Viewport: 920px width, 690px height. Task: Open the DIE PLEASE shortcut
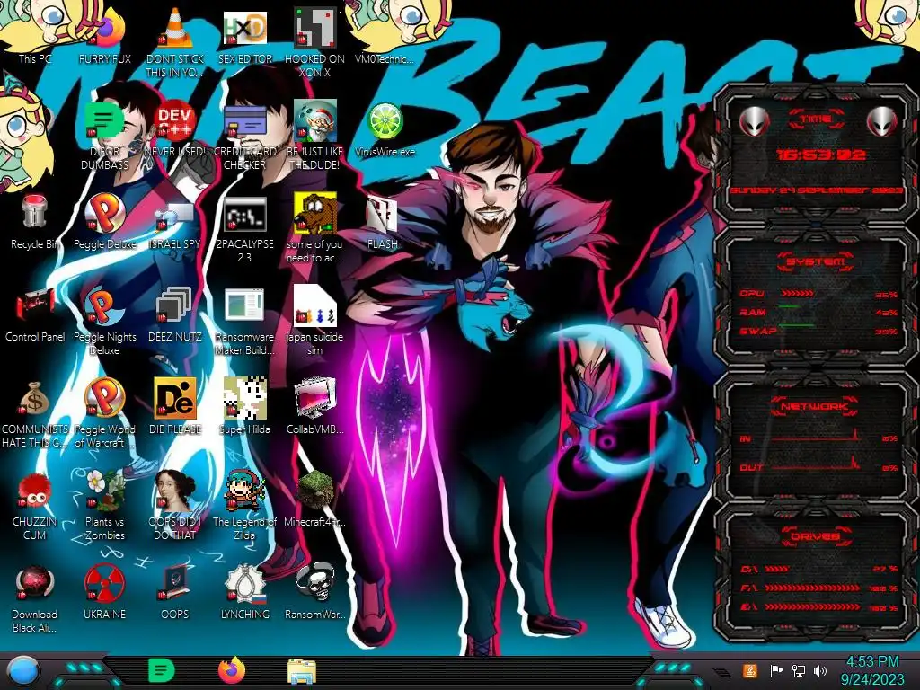[175, 406]
